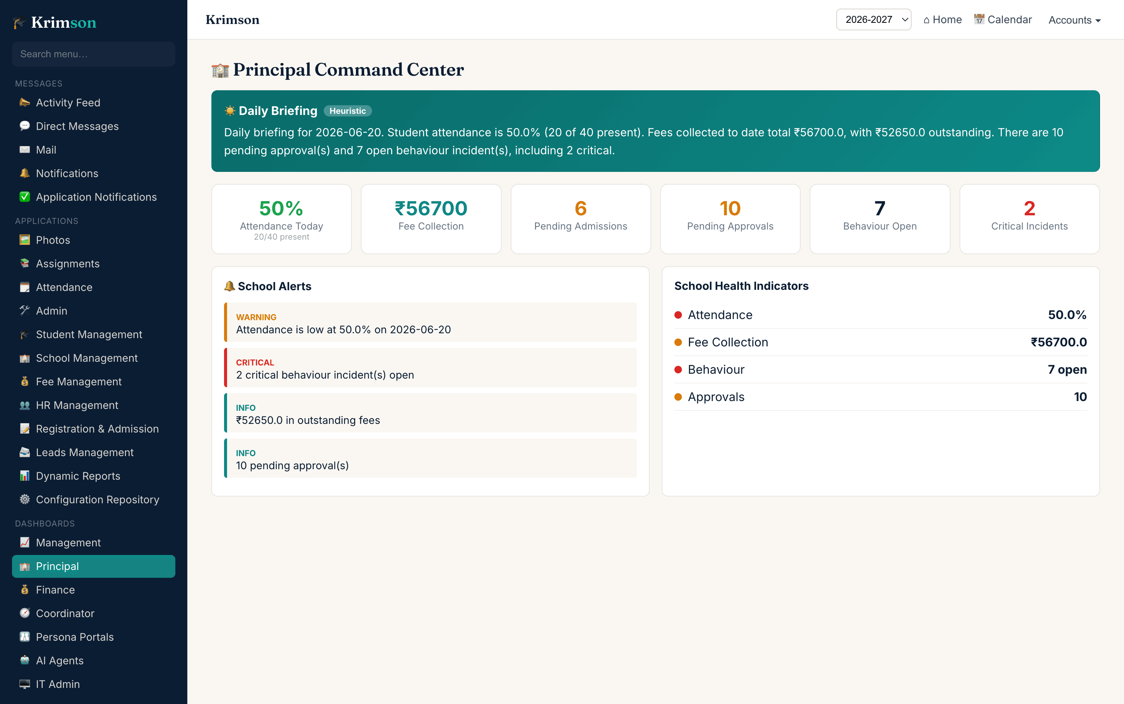Click the Notifications bell icon in sidebar
Viewport: 1124px width, 704px height.
(25, 173)
